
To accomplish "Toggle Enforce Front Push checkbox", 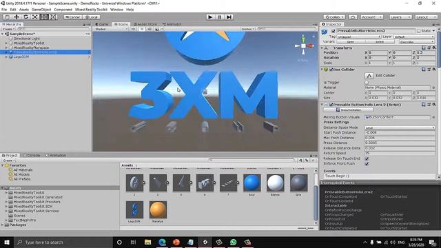I will pos(367,164).
